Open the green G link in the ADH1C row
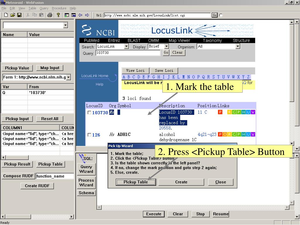This screenshot has height=225, width=300. tap(234, 134)
